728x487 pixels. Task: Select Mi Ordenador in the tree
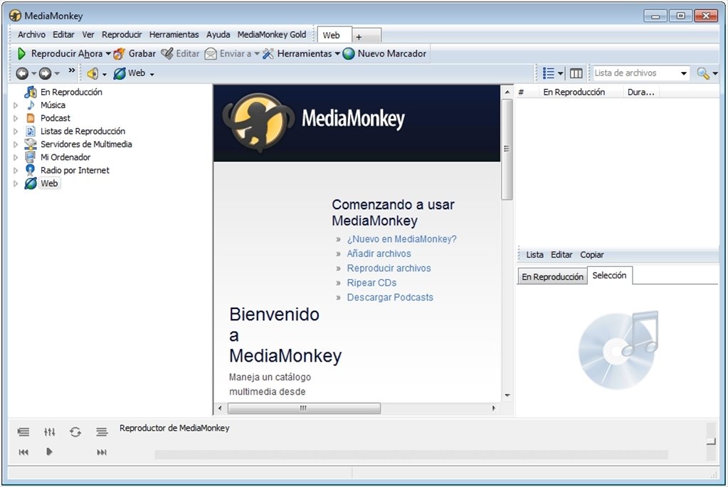pos(65,157)
